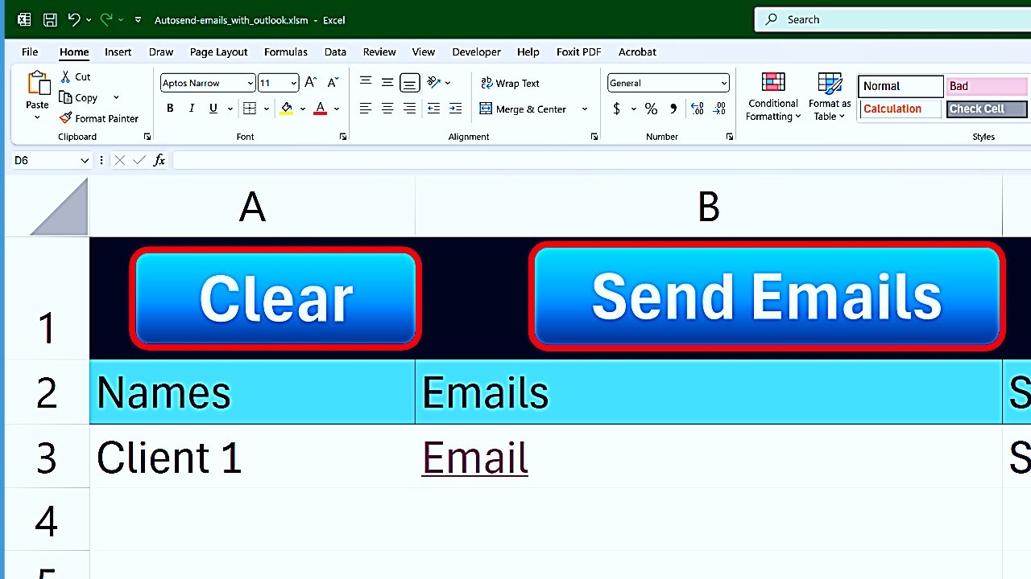The width and height of the screenshot is (1031, 579).
Task: Click the Redo arrow icon
Action: 106,20
